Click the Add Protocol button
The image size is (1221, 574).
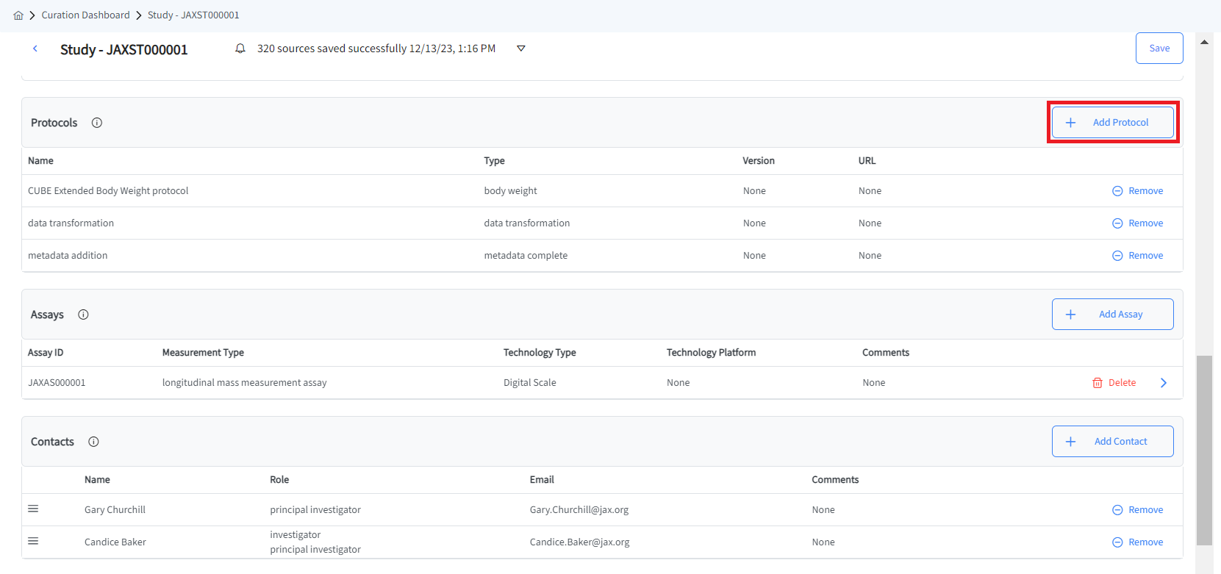1113,123
